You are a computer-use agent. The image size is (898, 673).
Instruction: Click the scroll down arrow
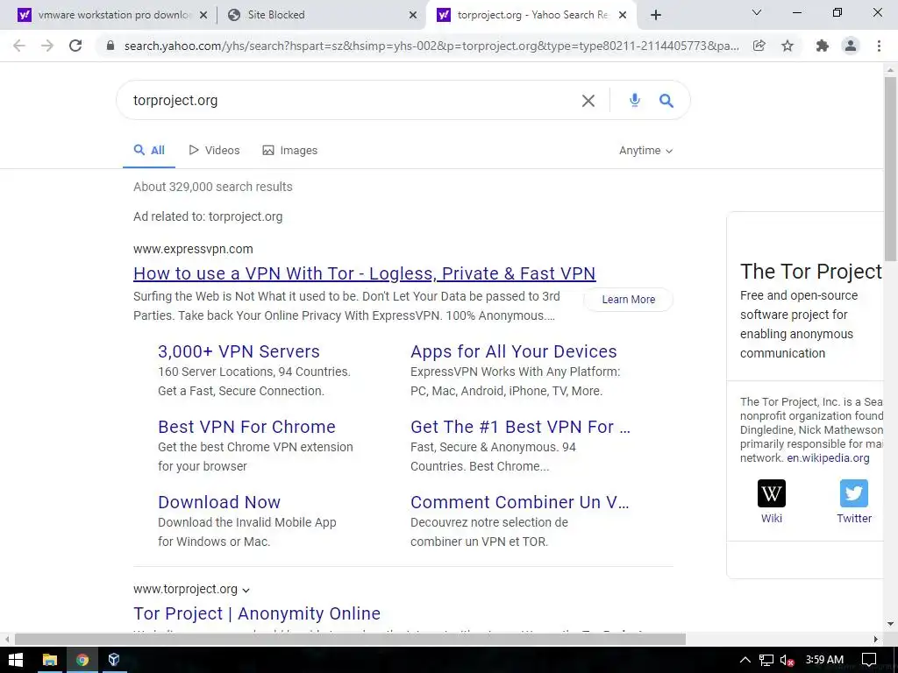click(x=890, y=624)
